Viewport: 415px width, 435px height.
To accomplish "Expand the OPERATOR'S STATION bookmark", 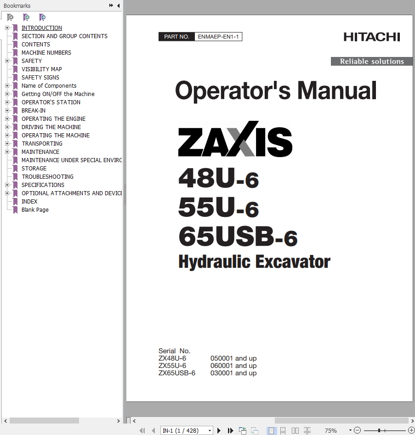I will point(7,102).
